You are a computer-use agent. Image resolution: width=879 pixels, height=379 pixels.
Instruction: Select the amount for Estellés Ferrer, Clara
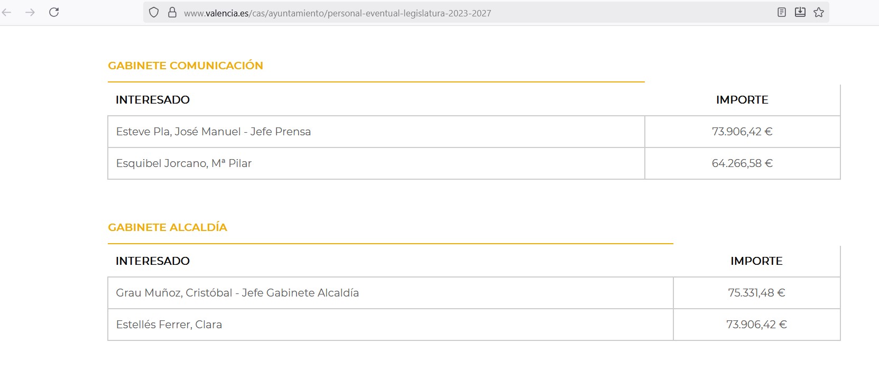756,325
